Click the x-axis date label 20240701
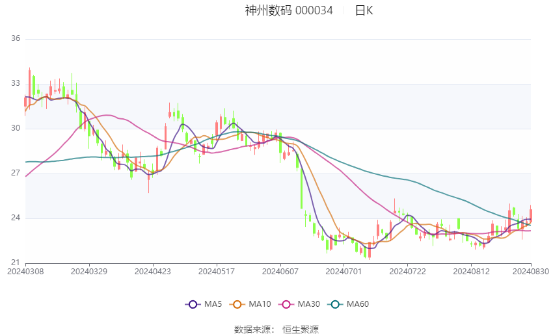 click(344, 272)
